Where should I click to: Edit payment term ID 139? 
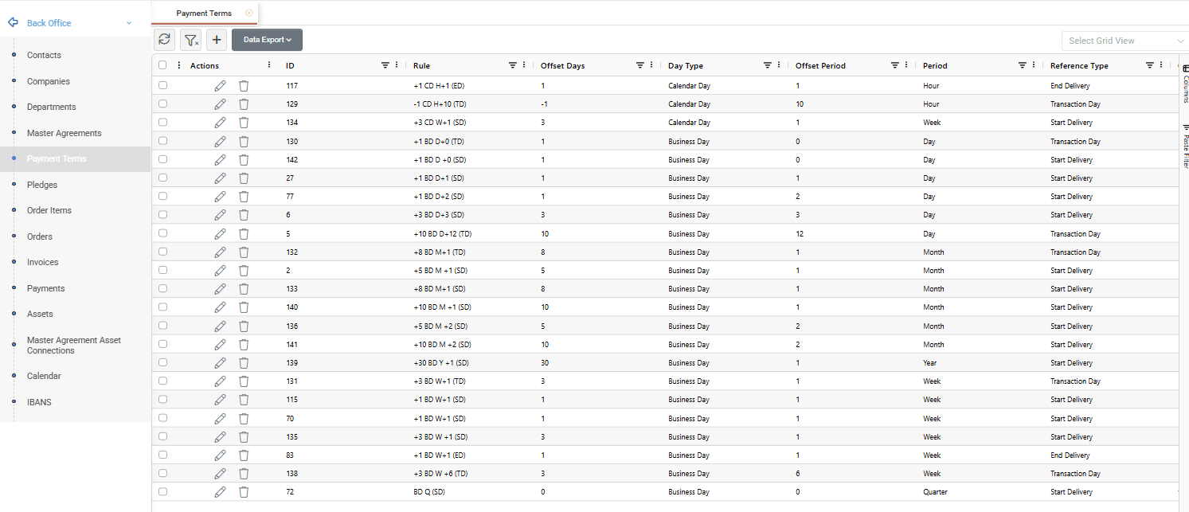coord(221,363)
